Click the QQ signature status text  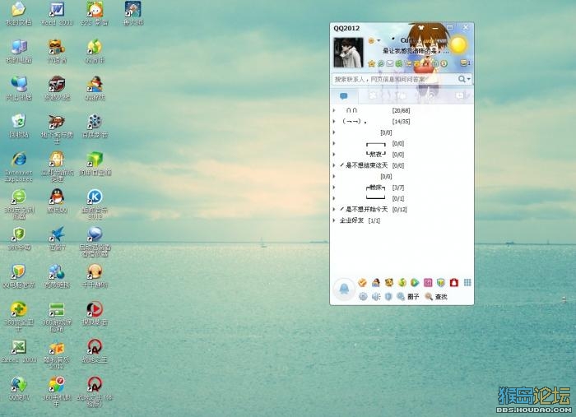416,51
